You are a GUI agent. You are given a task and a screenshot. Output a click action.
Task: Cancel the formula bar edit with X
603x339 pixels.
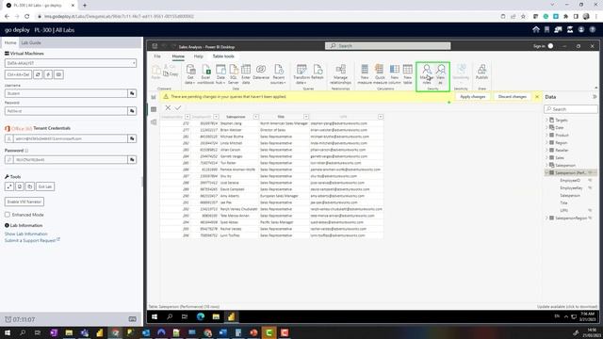point(168,107)
